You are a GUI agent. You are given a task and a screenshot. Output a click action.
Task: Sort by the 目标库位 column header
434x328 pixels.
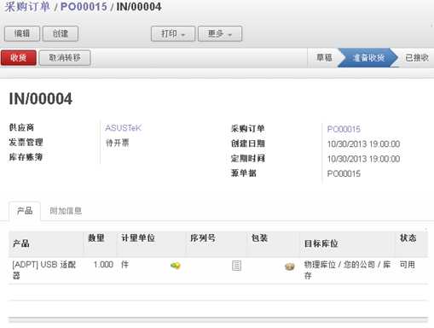click(x=347, y=243)
